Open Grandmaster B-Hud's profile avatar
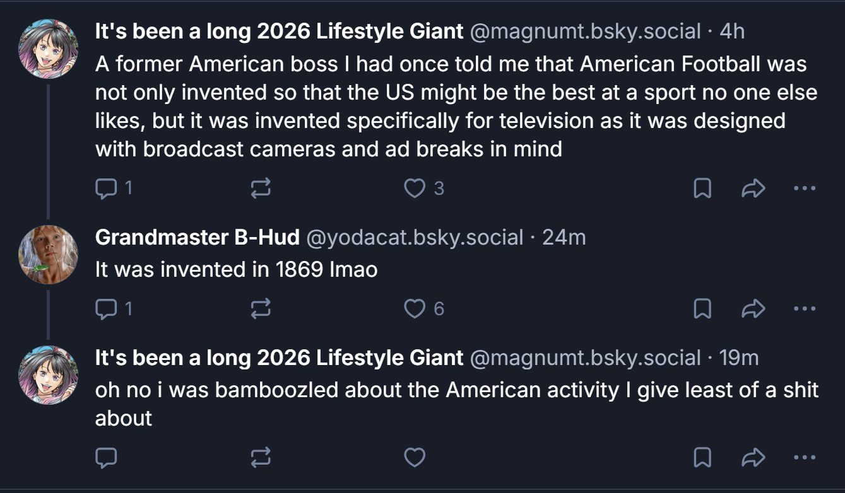Image resolution: width=845 pixels, height=493 pixels. click(x=48, y=255)
